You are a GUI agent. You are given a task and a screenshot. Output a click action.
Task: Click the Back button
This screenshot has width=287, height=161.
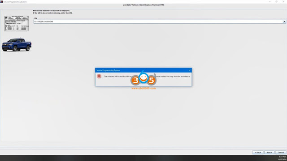pyautogui.click(x=258, y=153)
